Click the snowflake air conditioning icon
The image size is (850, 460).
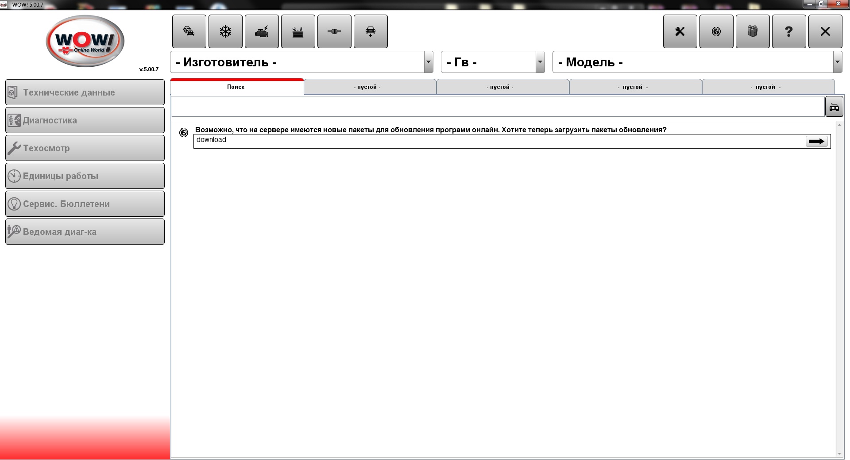(x=225, y=31)
